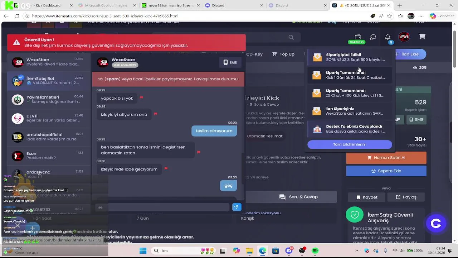Open the "Destek Talebiniz Cevaplandı" notification

350,129
